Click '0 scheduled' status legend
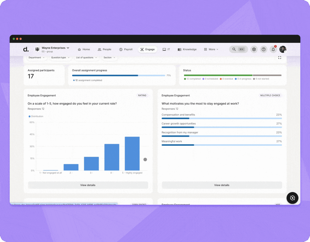The width and height of the screenshot is (310, 242). point(210,79)
